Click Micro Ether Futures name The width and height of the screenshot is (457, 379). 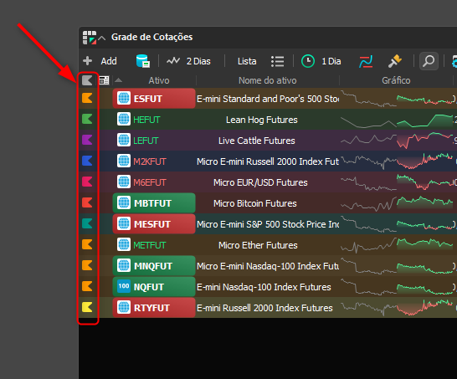(258, 245)
